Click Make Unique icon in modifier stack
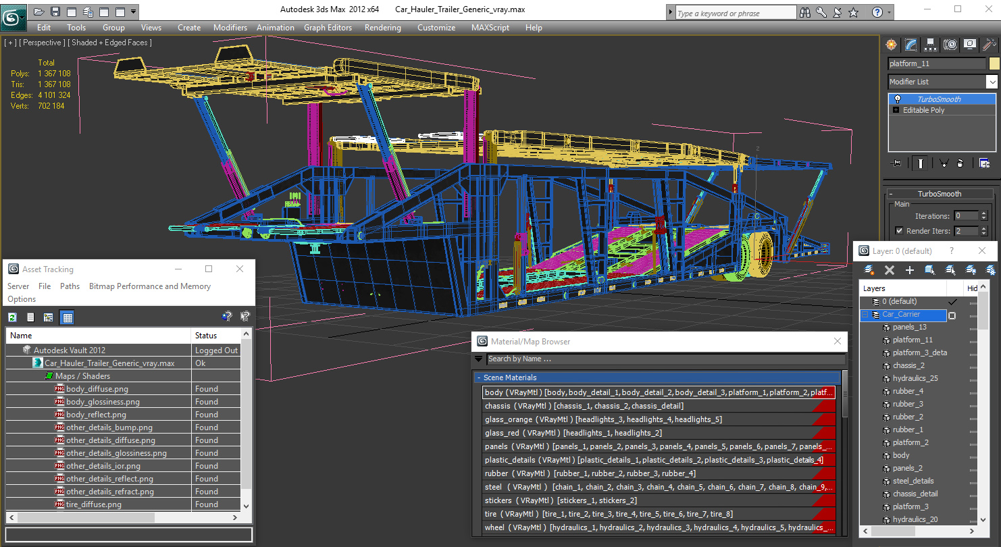The height and width of the screenshot is (547, 1001). point(944,163)
